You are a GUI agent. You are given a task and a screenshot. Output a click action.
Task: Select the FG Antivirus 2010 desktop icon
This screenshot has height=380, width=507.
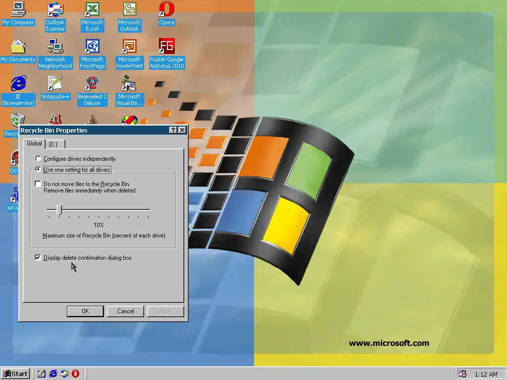166,53
